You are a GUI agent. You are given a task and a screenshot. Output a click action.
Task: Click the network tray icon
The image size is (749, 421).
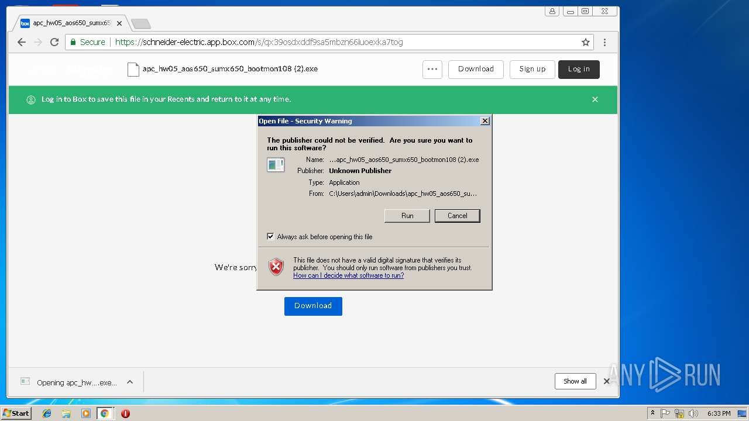(x=679, y=413)
